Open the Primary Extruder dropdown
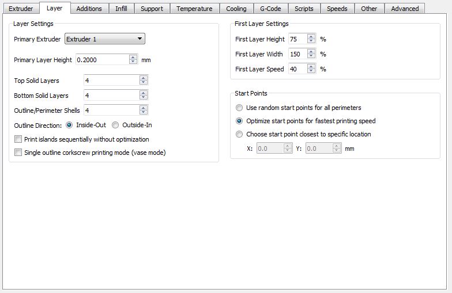 pyautogui.click(x=105, y=39)
